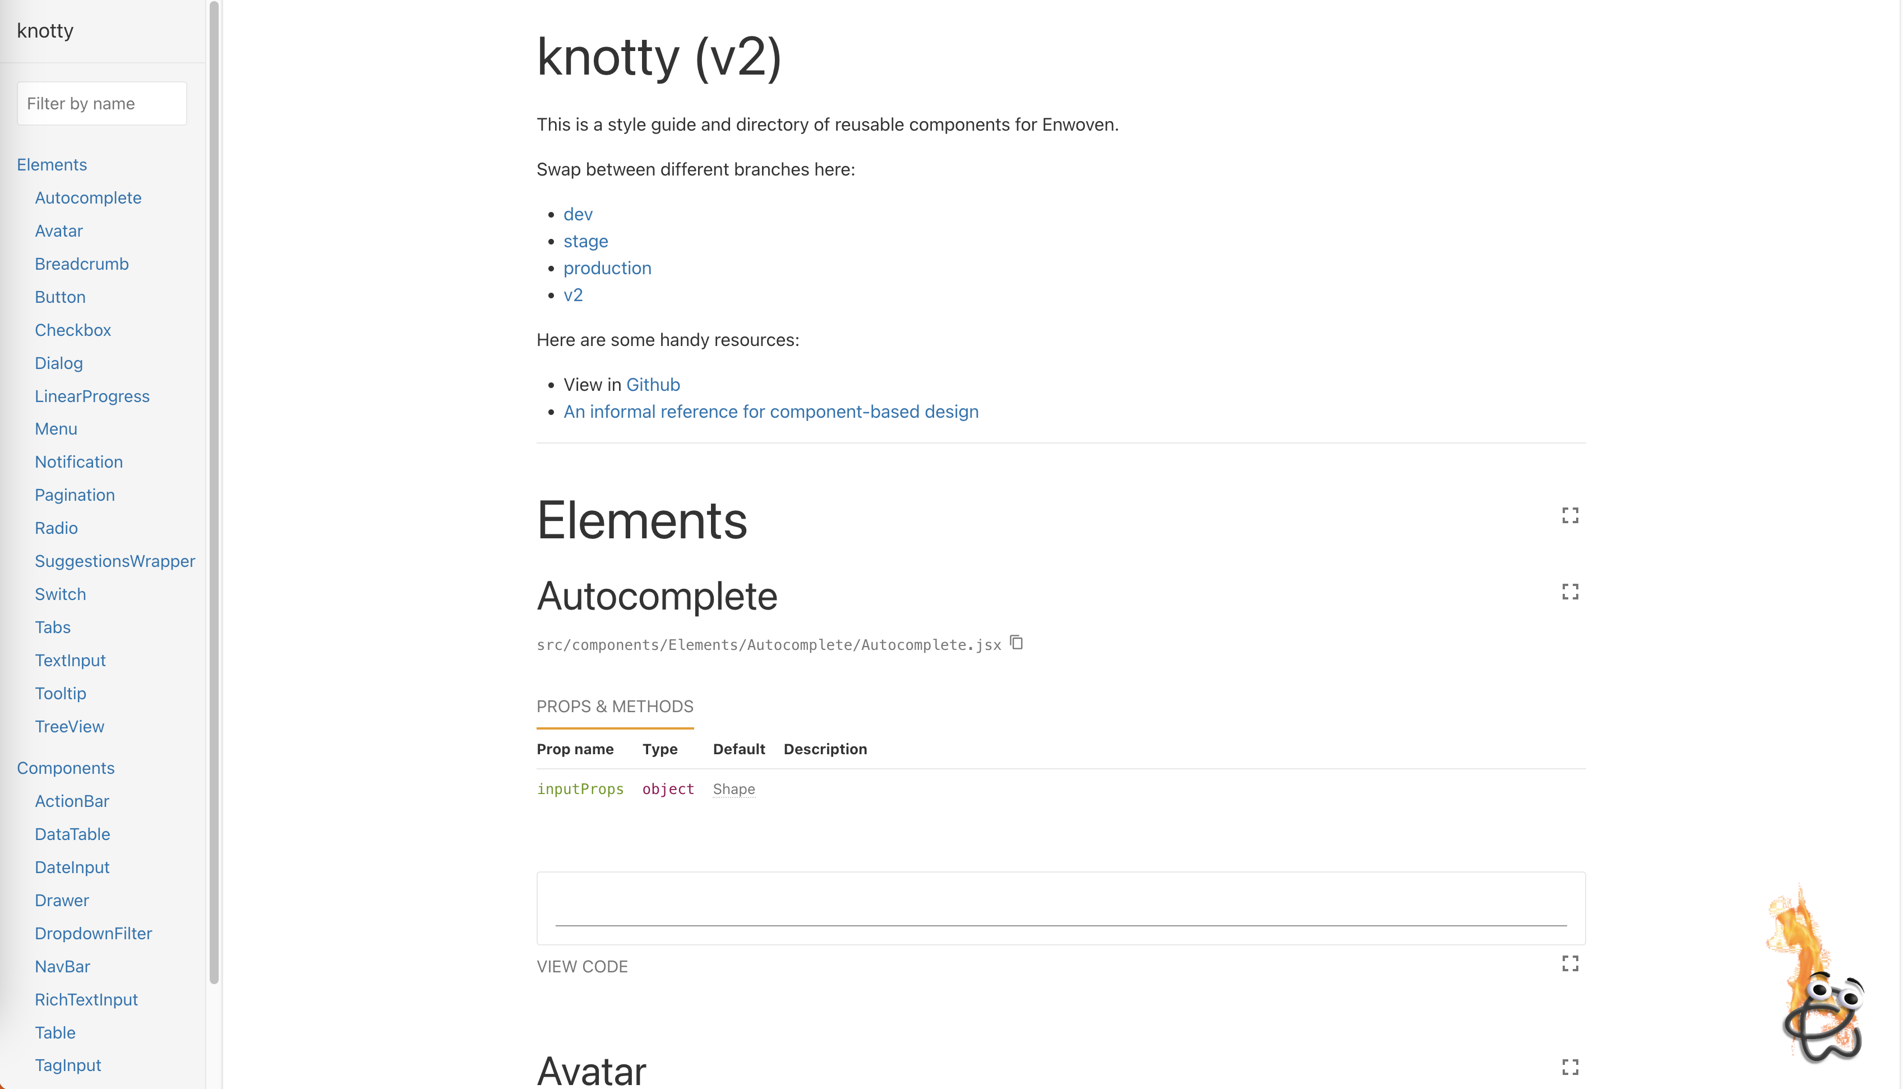Jump to Switch in the sidebar
The image size is (1903, 1089).
pos(60,594)
